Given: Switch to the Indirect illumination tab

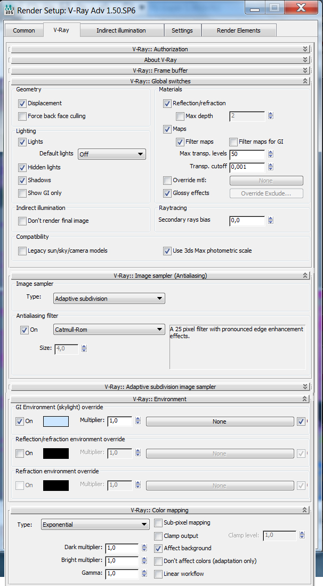Looking at the screenshot, I should pyautogui.click(x=121, y=30).
